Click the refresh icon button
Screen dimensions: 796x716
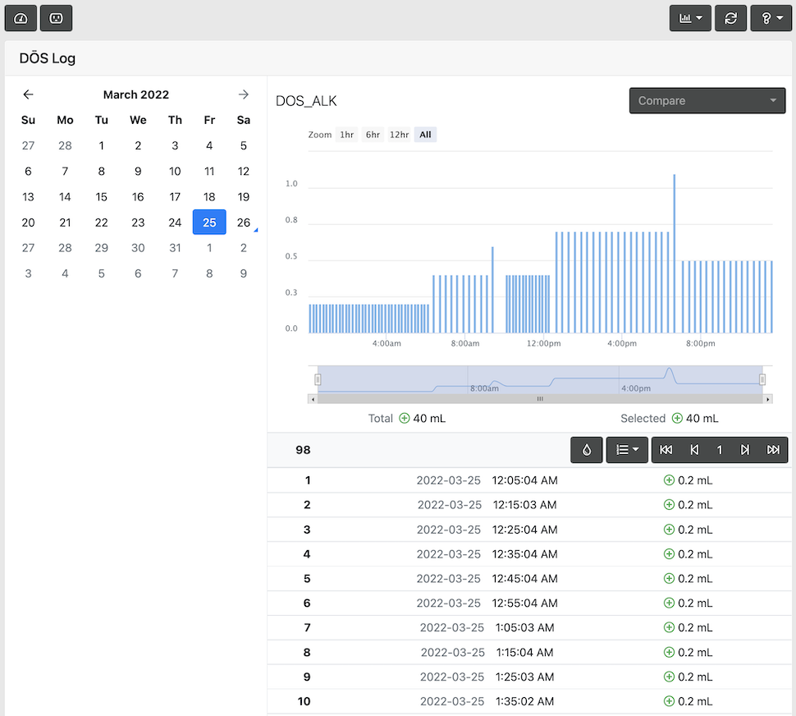coord(730,18)
